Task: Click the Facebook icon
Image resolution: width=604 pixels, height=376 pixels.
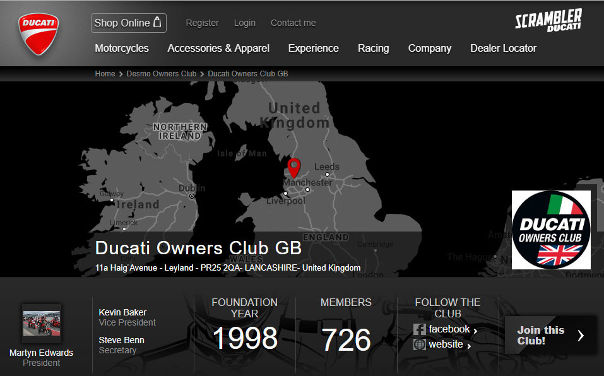Action: coord(420,329)
